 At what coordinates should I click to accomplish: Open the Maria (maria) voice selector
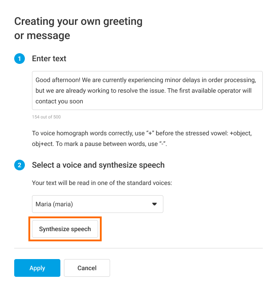coord(97,204)
